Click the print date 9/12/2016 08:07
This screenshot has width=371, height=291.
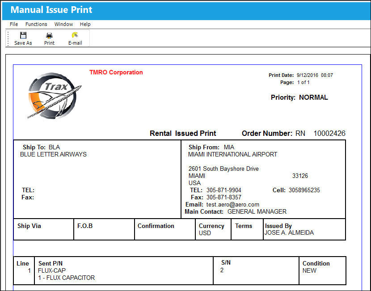(x=315, y=75)
